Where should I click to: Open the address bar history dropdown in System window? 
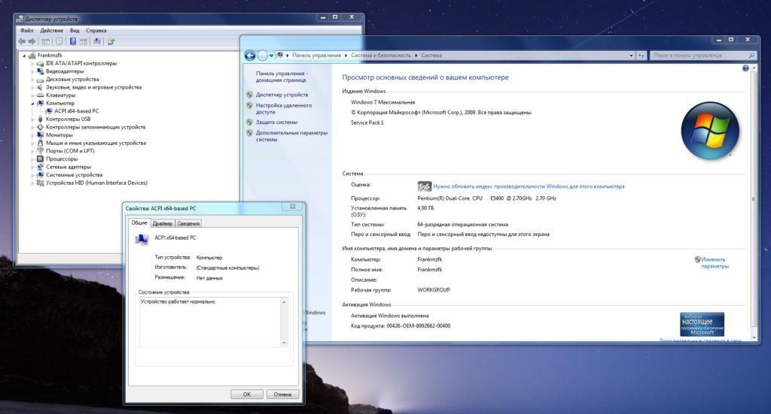(x=632, y=56)
